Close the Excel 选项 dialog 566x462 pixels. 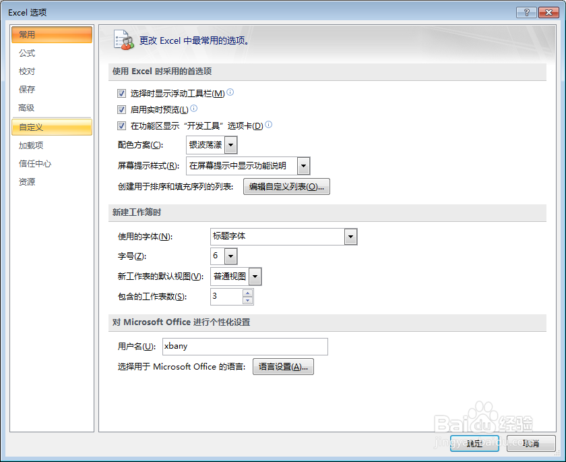click(x=548, y=13)
